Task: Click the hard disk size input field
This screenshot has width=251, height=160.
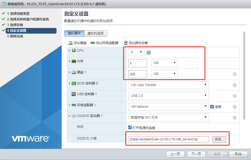Action: point(138,74)
